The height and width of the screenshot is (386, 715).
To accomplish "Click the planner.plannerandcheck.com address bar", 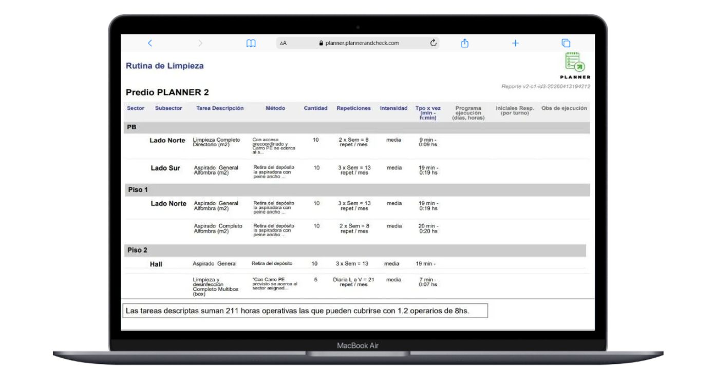I will click(358, 43).
